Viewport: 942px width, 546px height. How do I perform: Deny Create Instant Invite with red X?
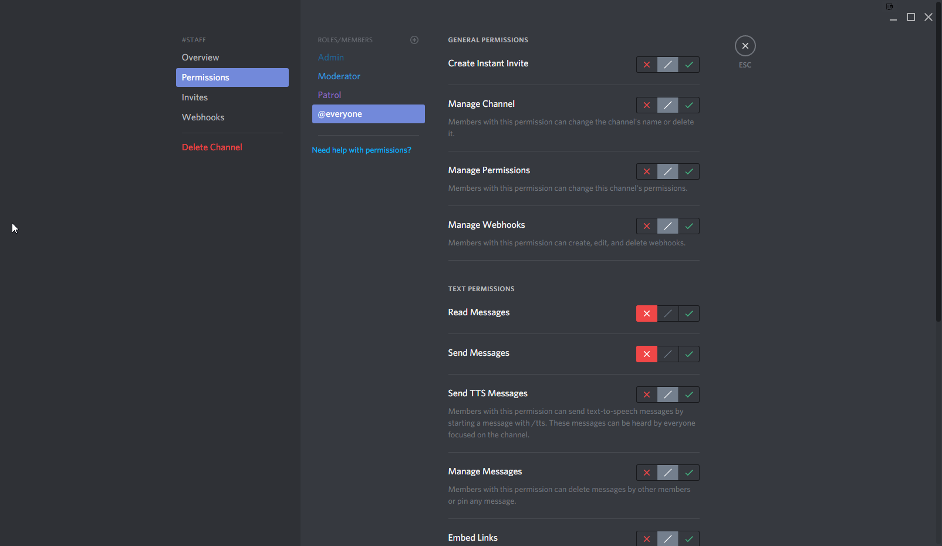tap(646, 65)
